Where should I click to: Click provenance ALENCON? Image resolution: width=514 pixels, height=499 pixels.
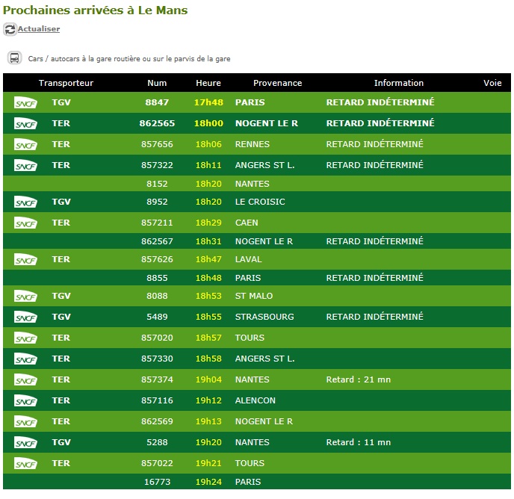pyautogui.click(x=256, y=400)
